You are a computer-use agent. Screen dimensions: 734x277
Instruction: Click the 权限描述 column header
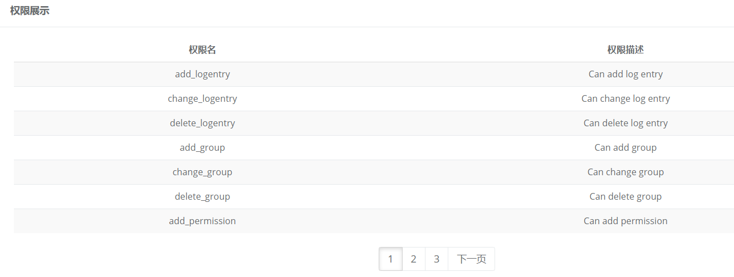pos(625,50)
